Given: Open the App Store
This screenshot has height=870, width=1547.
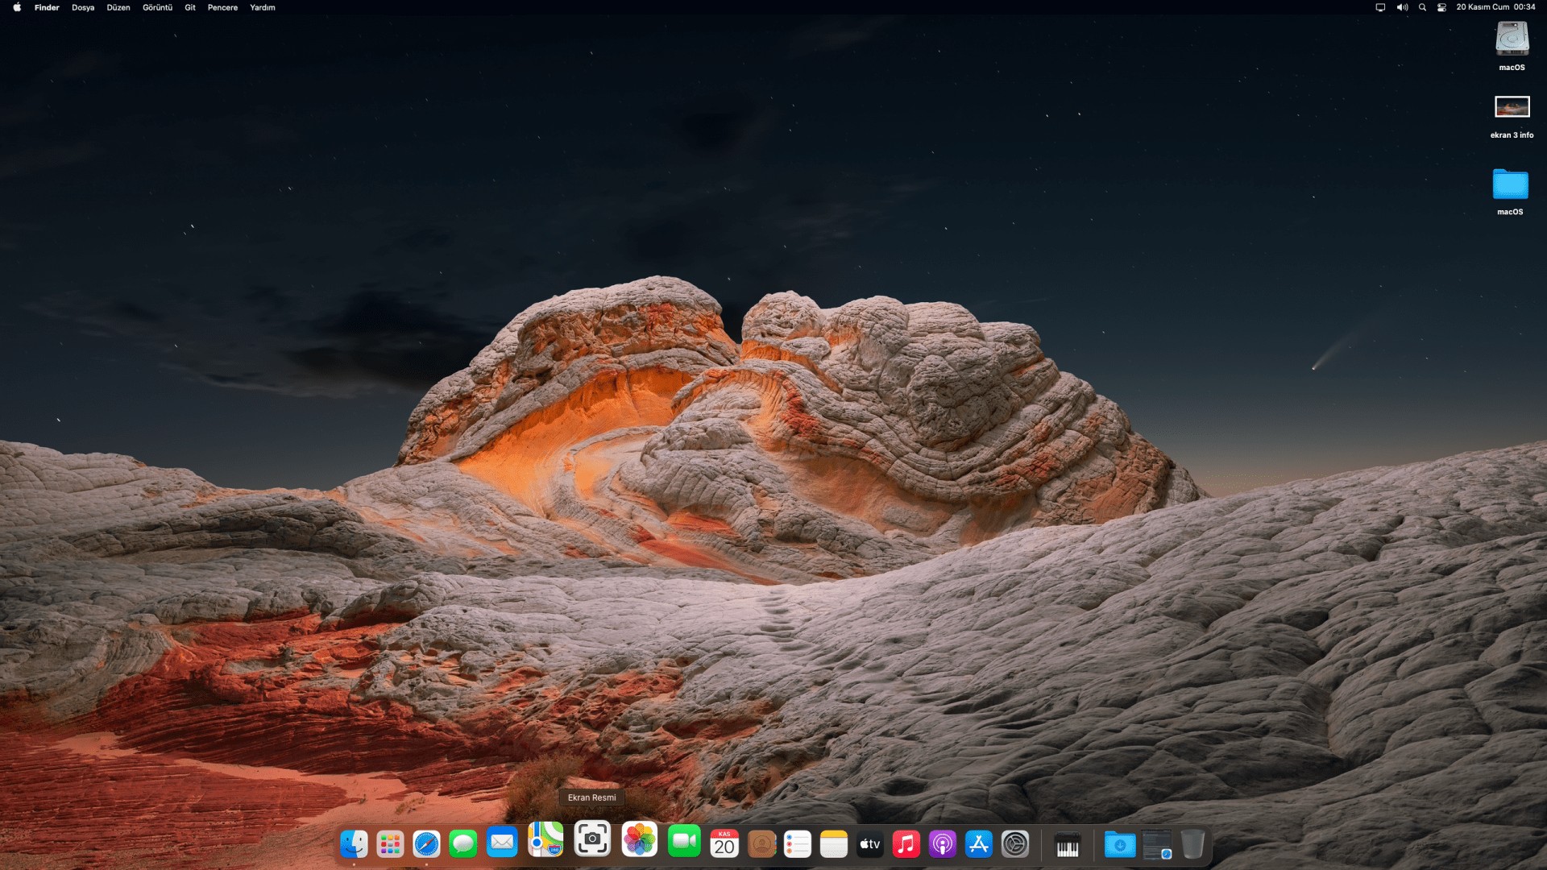Looking at the screenshot, I should [x=978, y=844].
